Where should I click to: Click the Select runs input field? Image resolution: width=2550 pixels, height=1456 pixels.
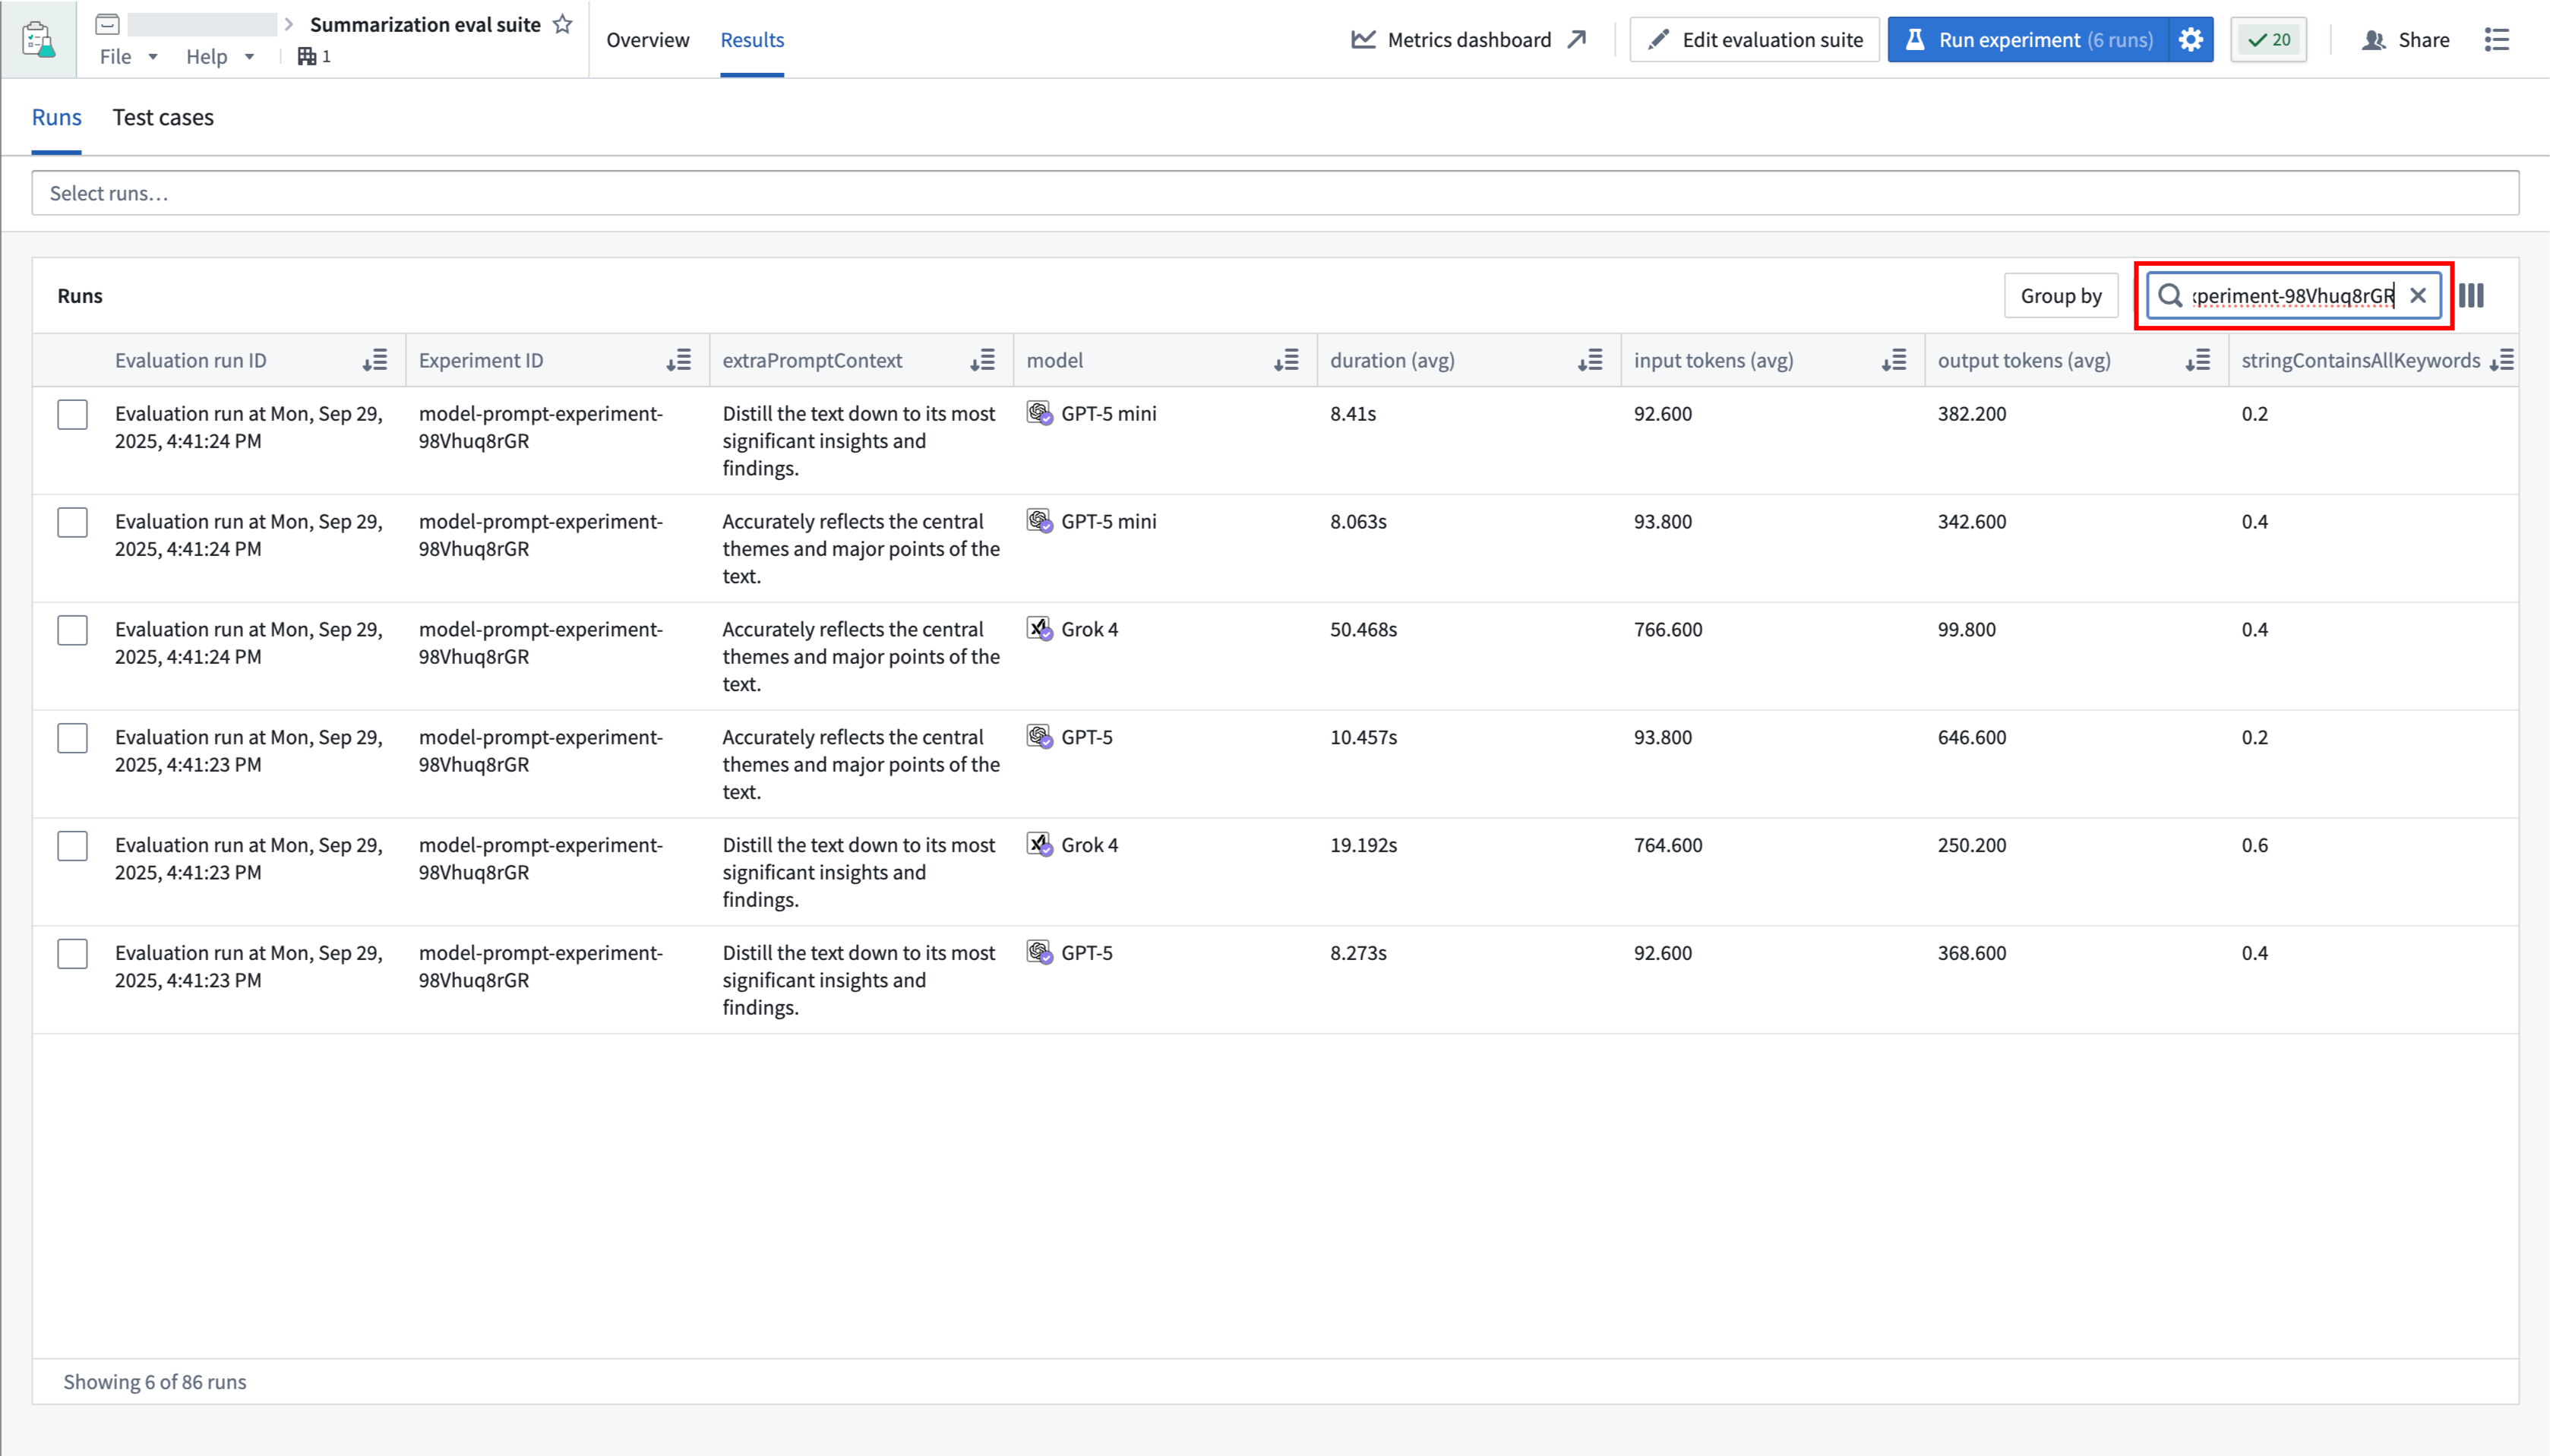pyautogui.click(x=1274, y=193)
